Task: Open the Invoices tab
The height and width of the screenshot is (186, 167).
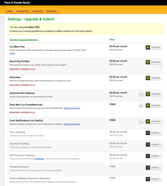Action: click(x=38, y=11)
